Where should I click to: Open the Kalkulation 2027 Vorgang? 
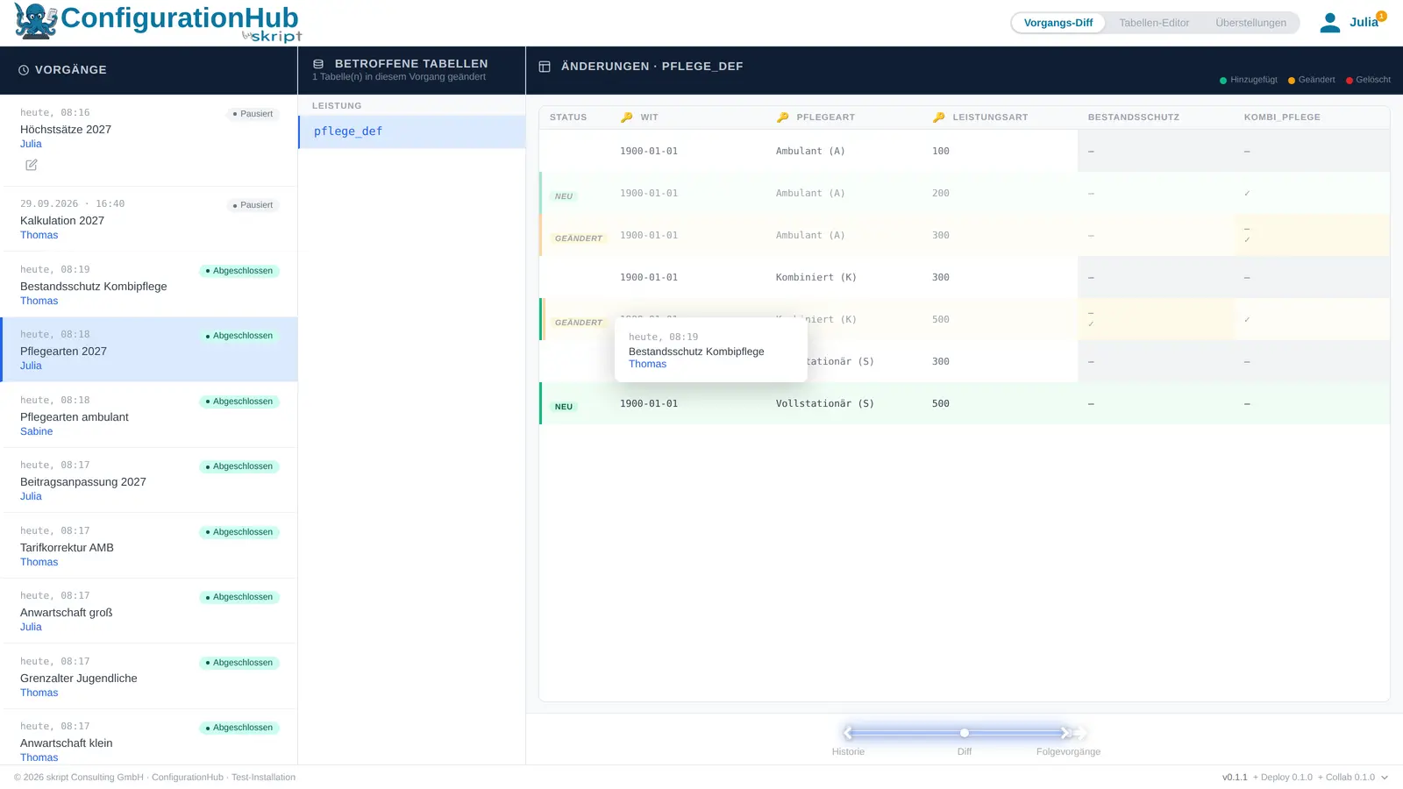point(149,219)
